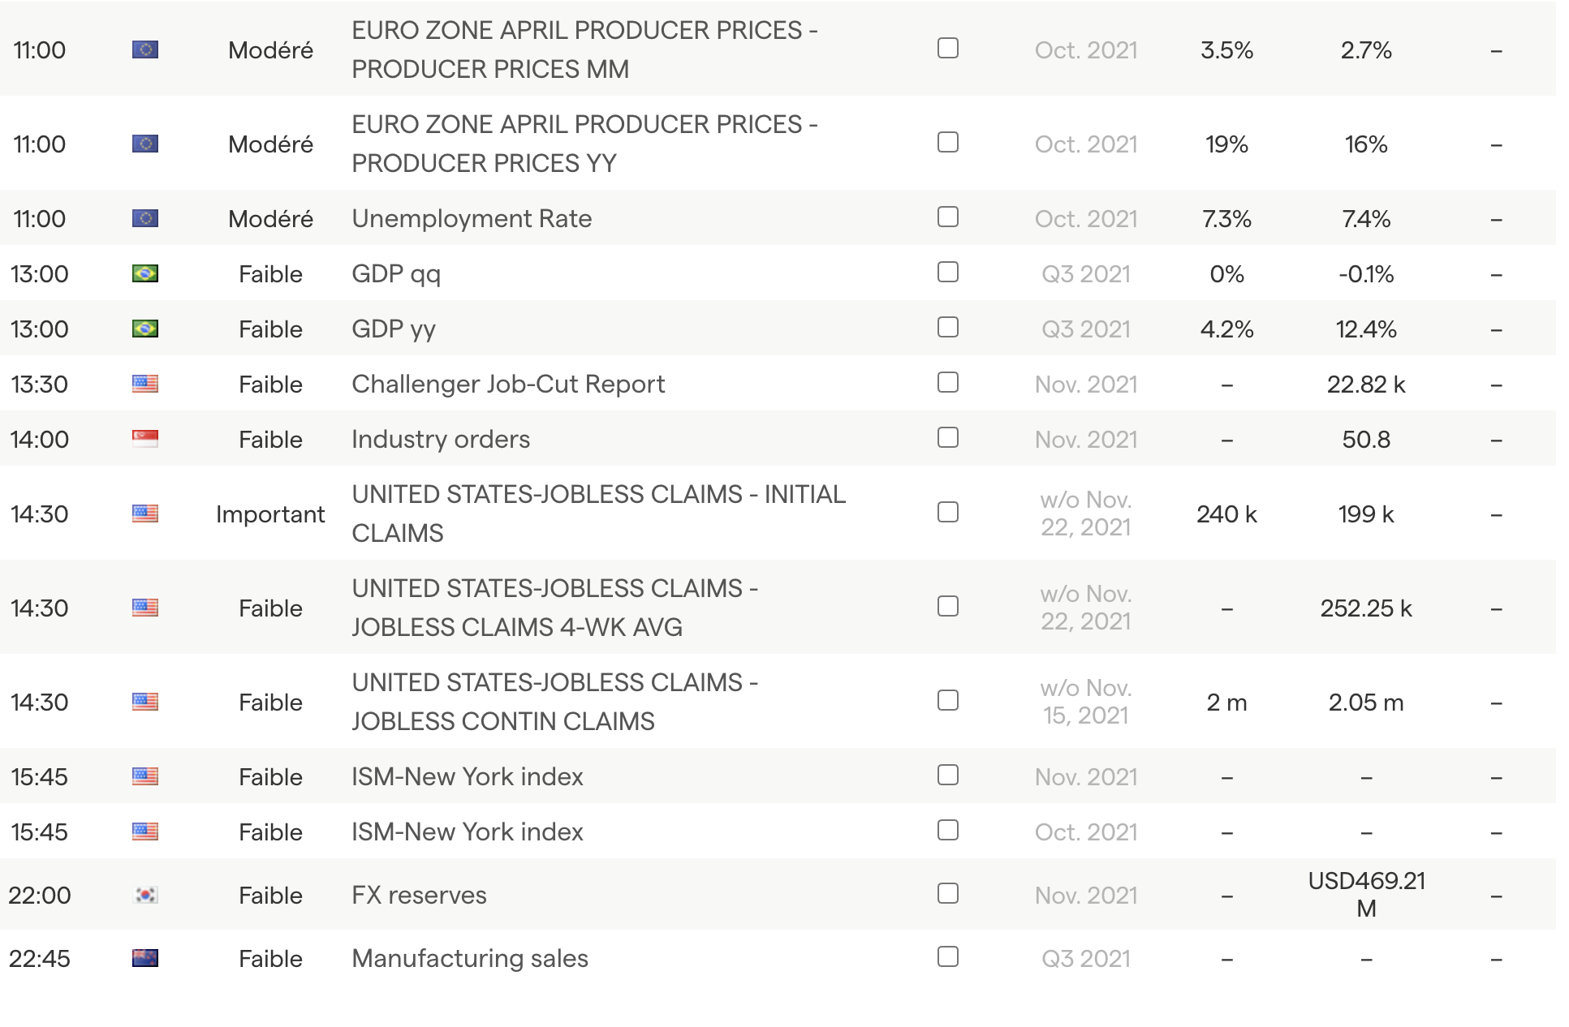The image size is (1569, 1027).
Task: Tick the checkbox for Unemployment Rate
Action: [x=948, y=217]
